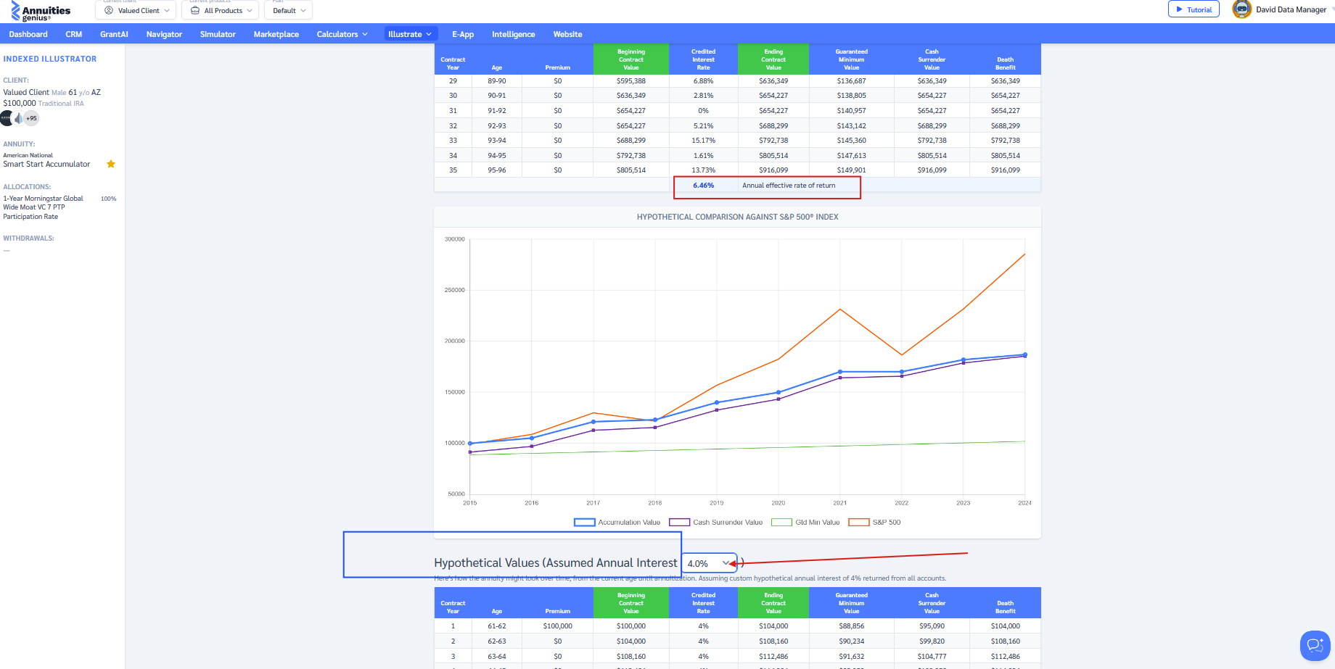The width and height of the screenshot is (1335, 669).
Task: Click the 2017 Accumulation Value data point
Action: point(593,422)
